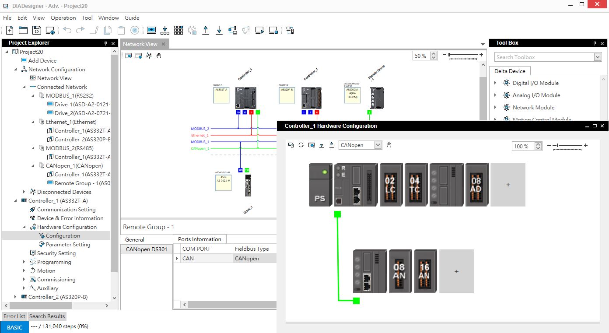Expand the Digital I/O Module category
609x333 pixels.
(x=495, y=83)
